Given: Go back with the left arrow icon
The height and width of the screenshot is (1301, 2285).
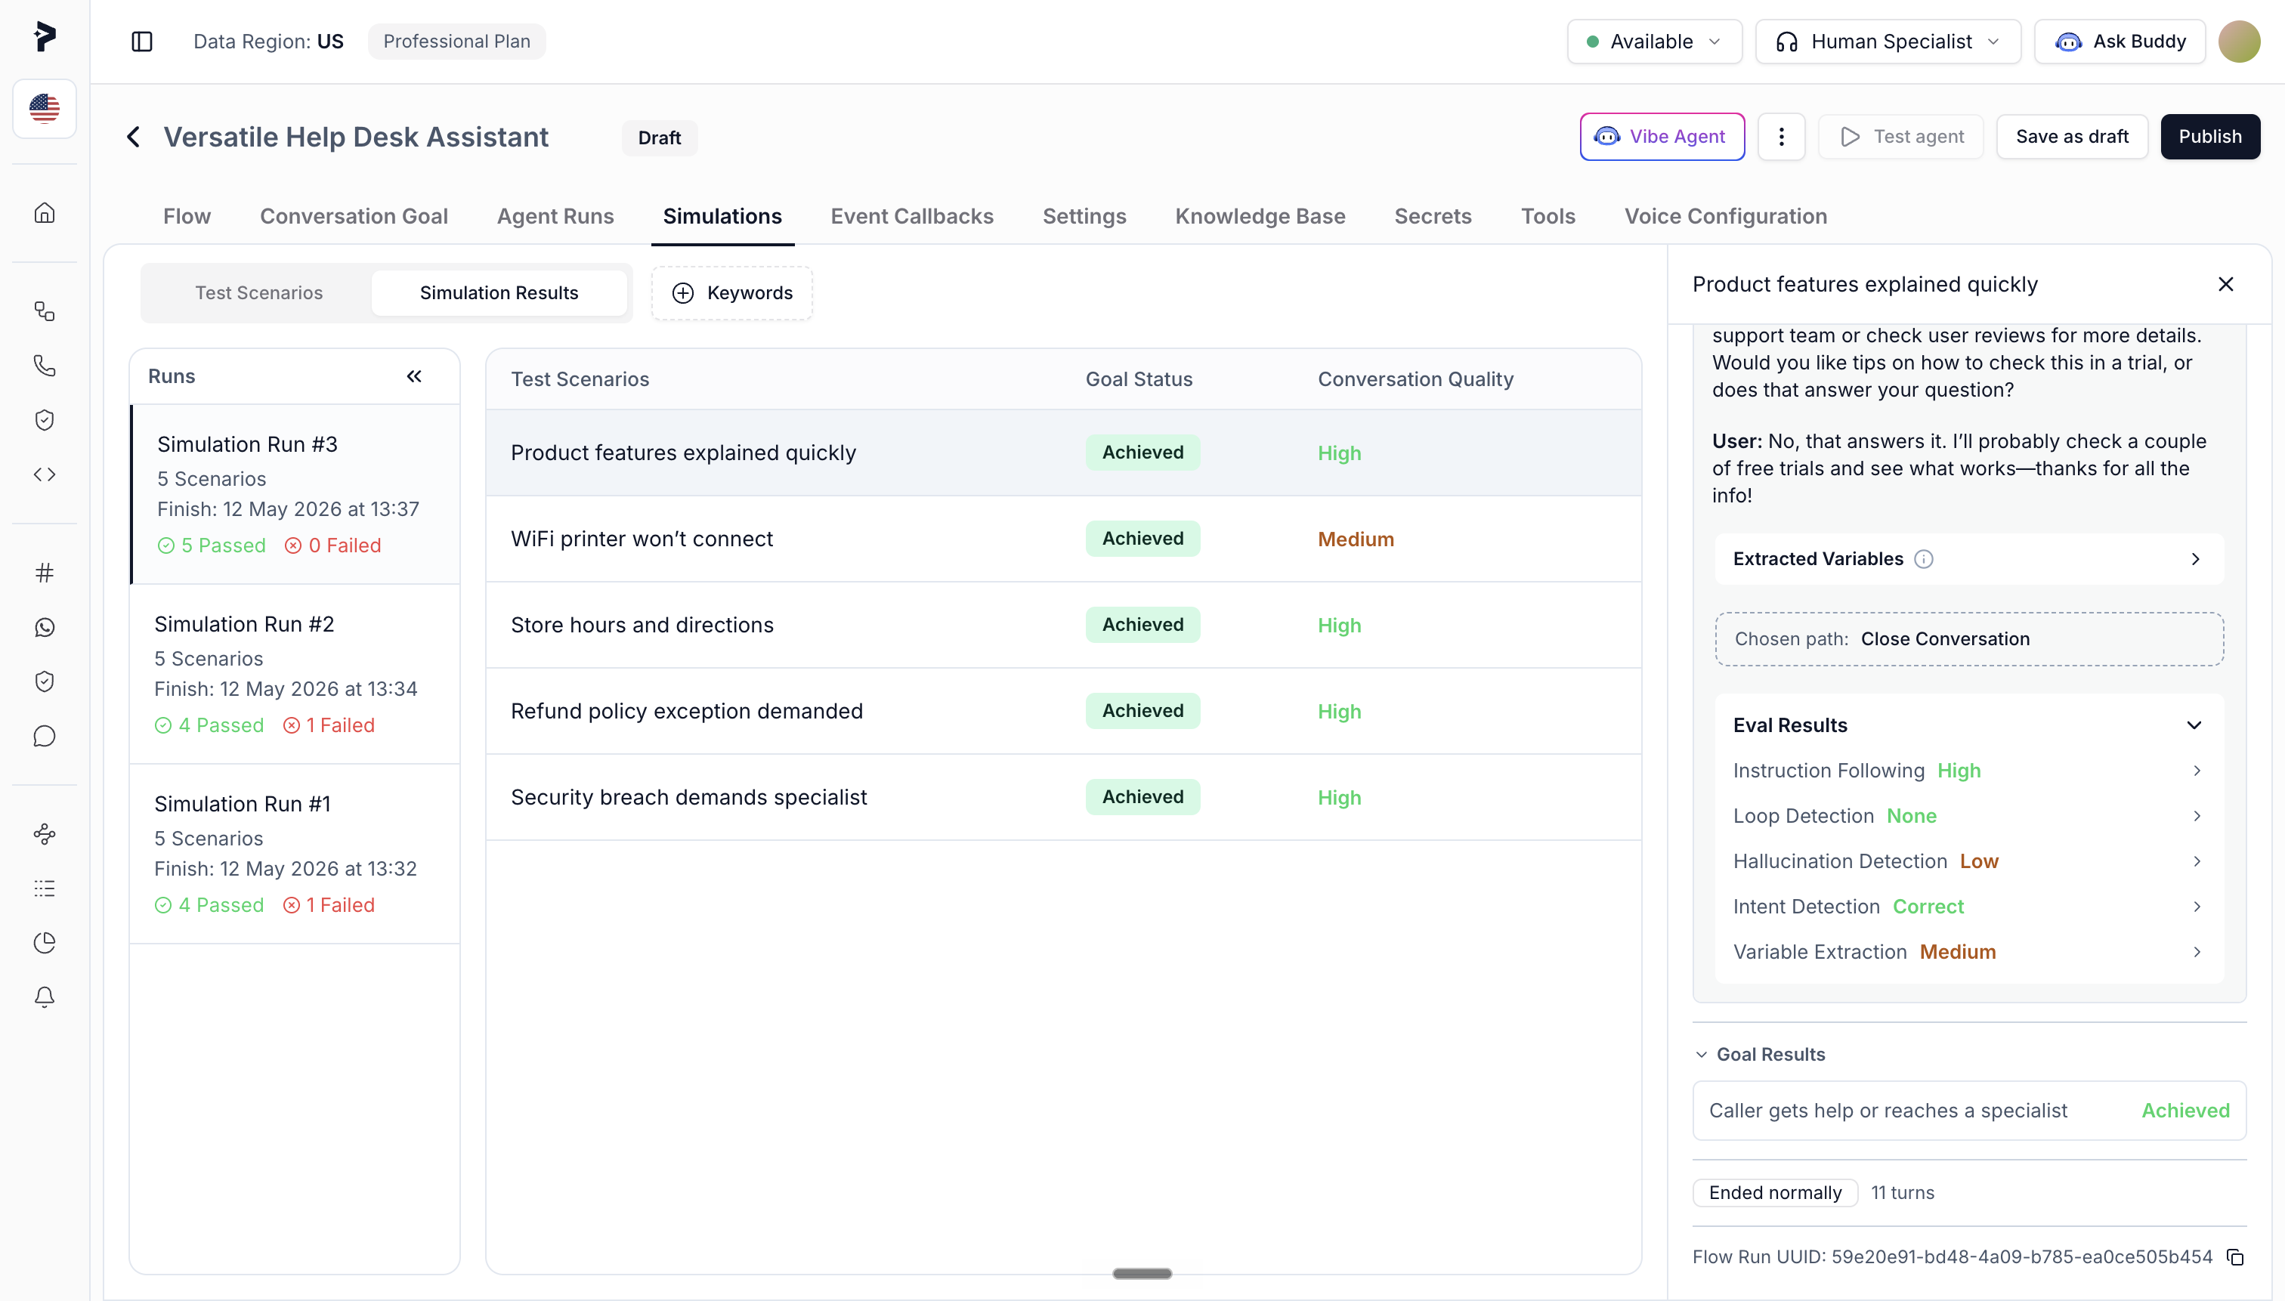Looking at the screenshot, I should pos(133,137).
